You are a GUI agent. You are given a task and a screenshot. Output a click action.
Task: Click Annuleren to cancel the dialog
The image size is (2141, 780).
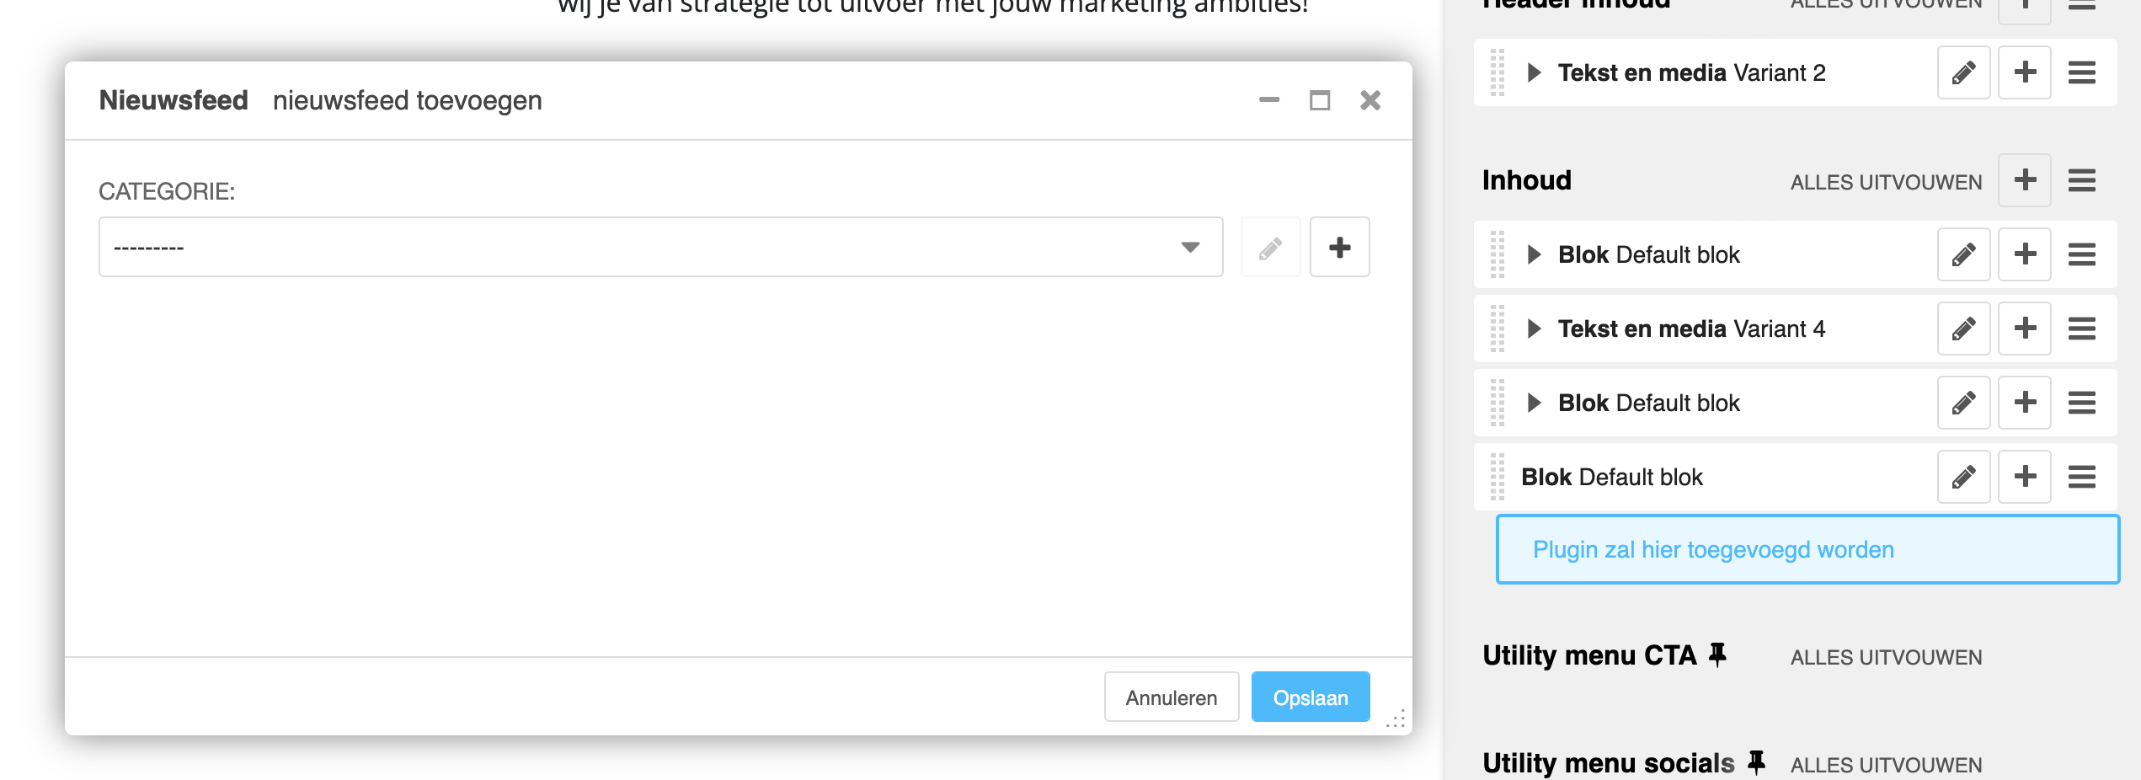[1171, 697]
